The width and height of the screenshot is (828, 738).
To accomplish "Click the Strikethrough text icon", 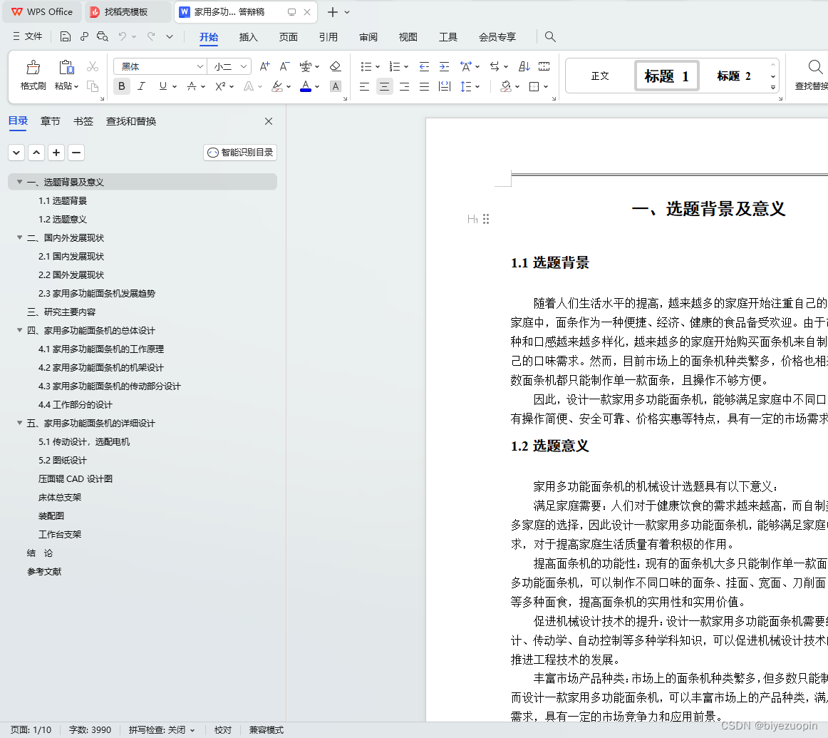I will tap(191, 87).
